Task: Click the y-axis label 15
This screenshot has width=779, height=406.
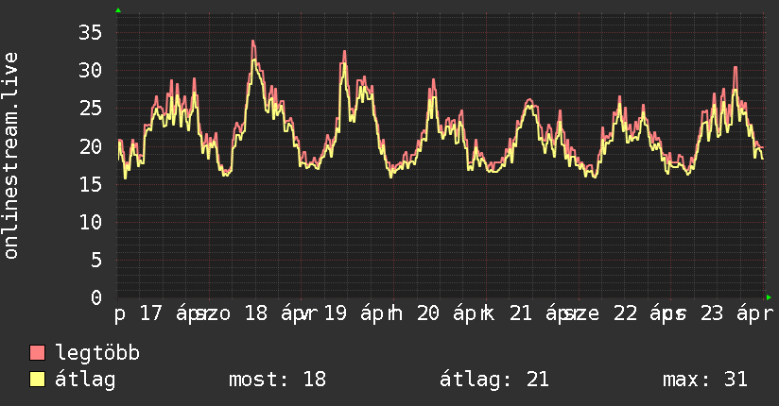Action: tap(90, 184)
